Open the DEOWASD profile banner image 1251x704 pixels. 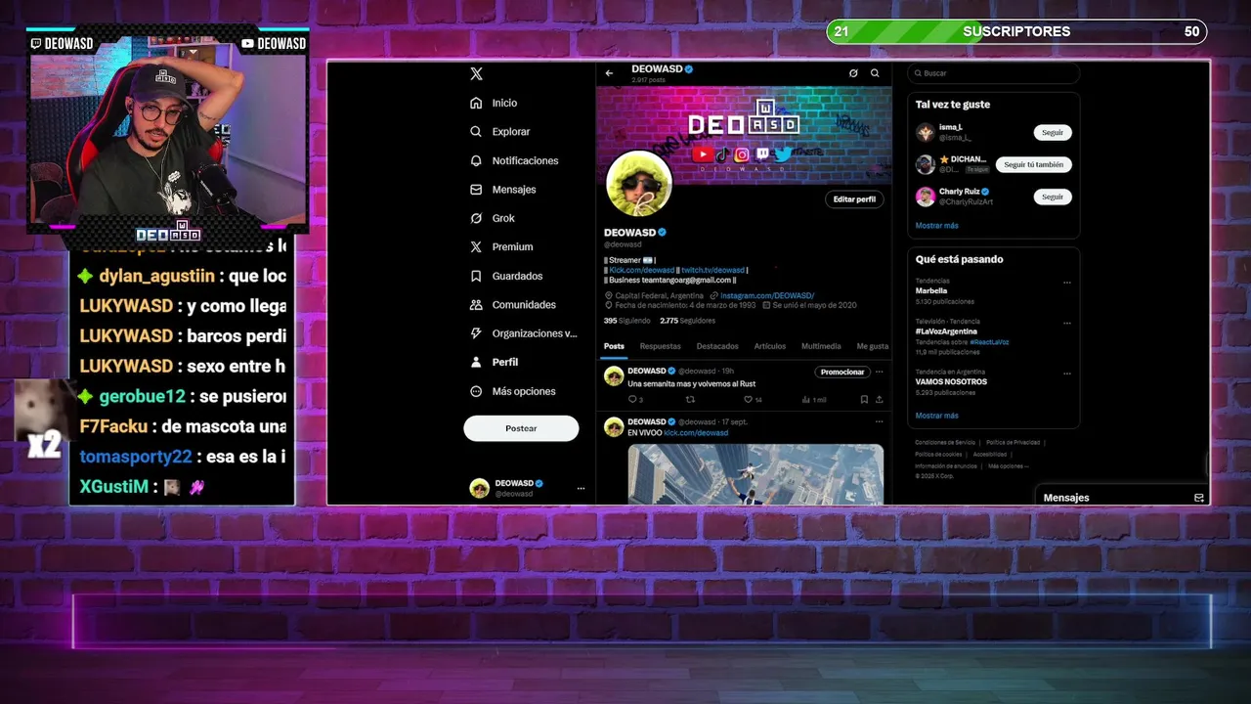pyautogui.click(x=744, y=135)
